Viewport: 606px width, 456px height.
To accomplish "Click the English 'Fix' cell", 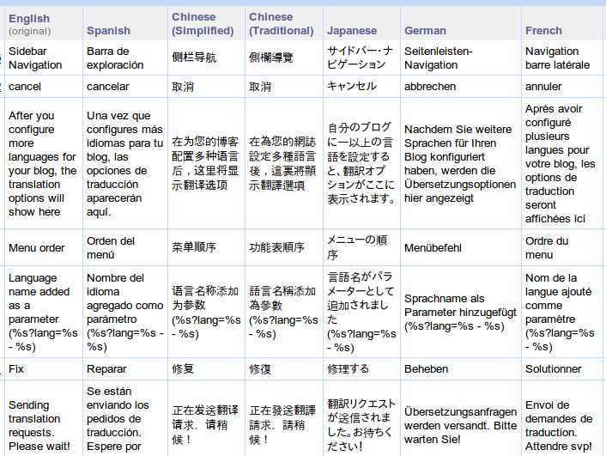I will (x=43, y=369).
